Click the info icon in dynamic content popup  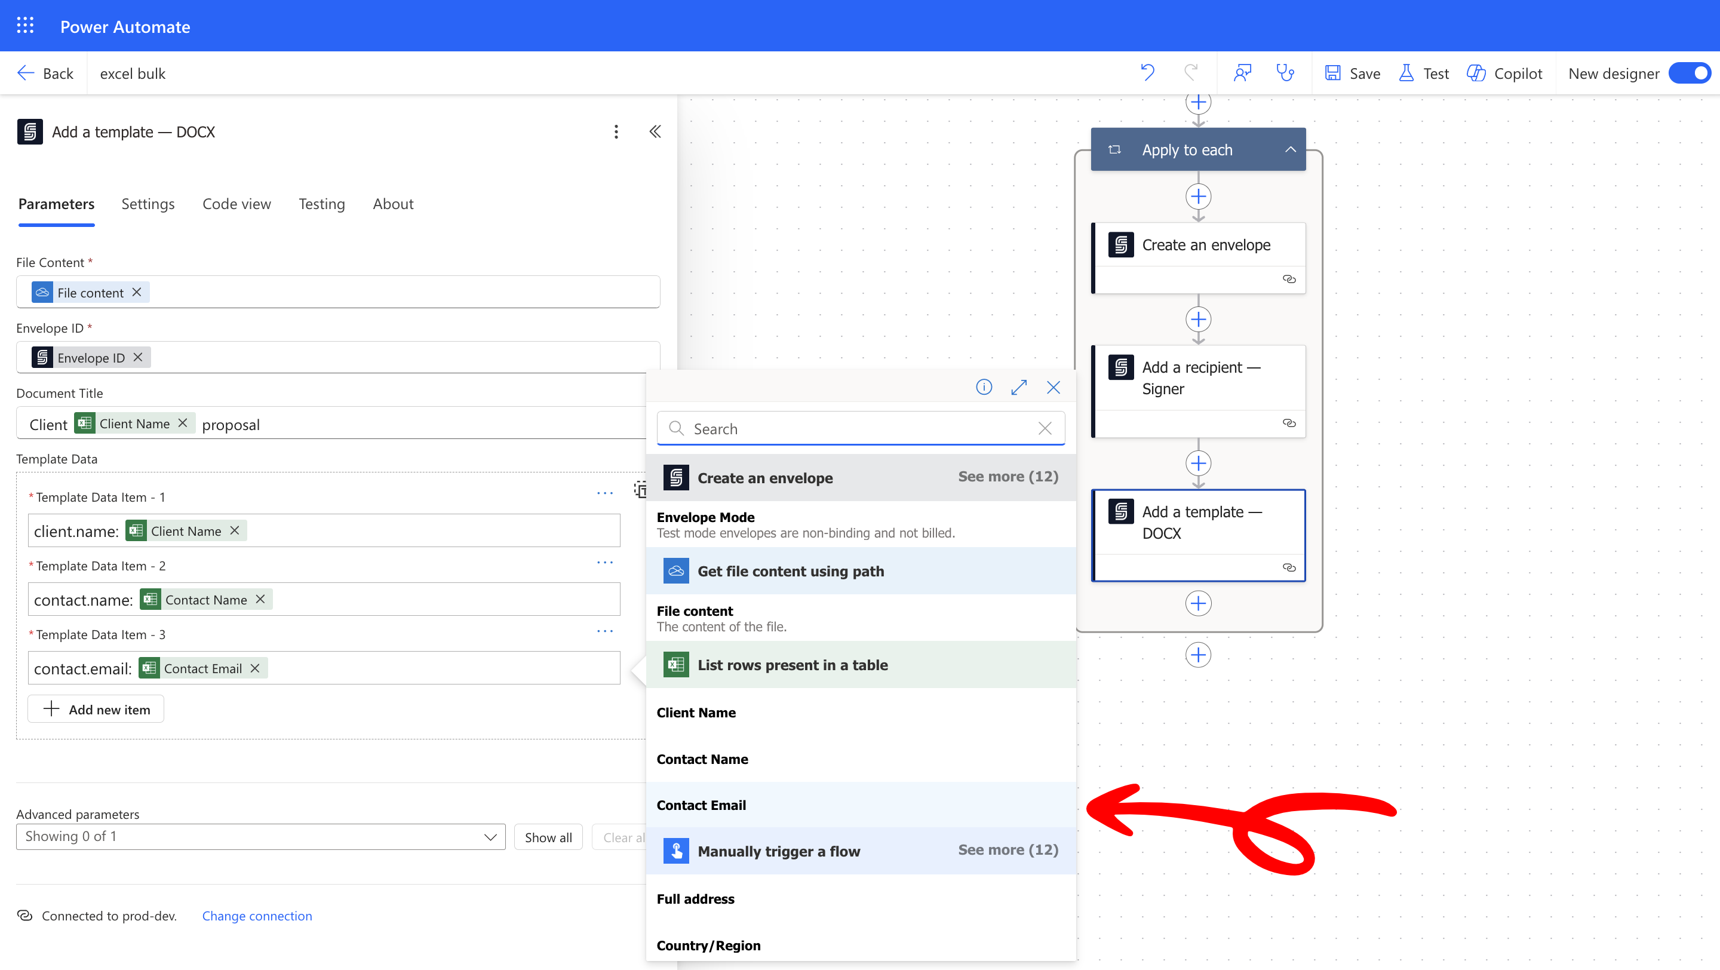point(984,387)
